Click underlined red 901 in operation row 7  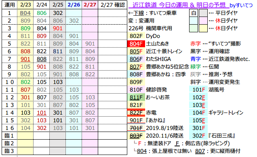point(25,59)
